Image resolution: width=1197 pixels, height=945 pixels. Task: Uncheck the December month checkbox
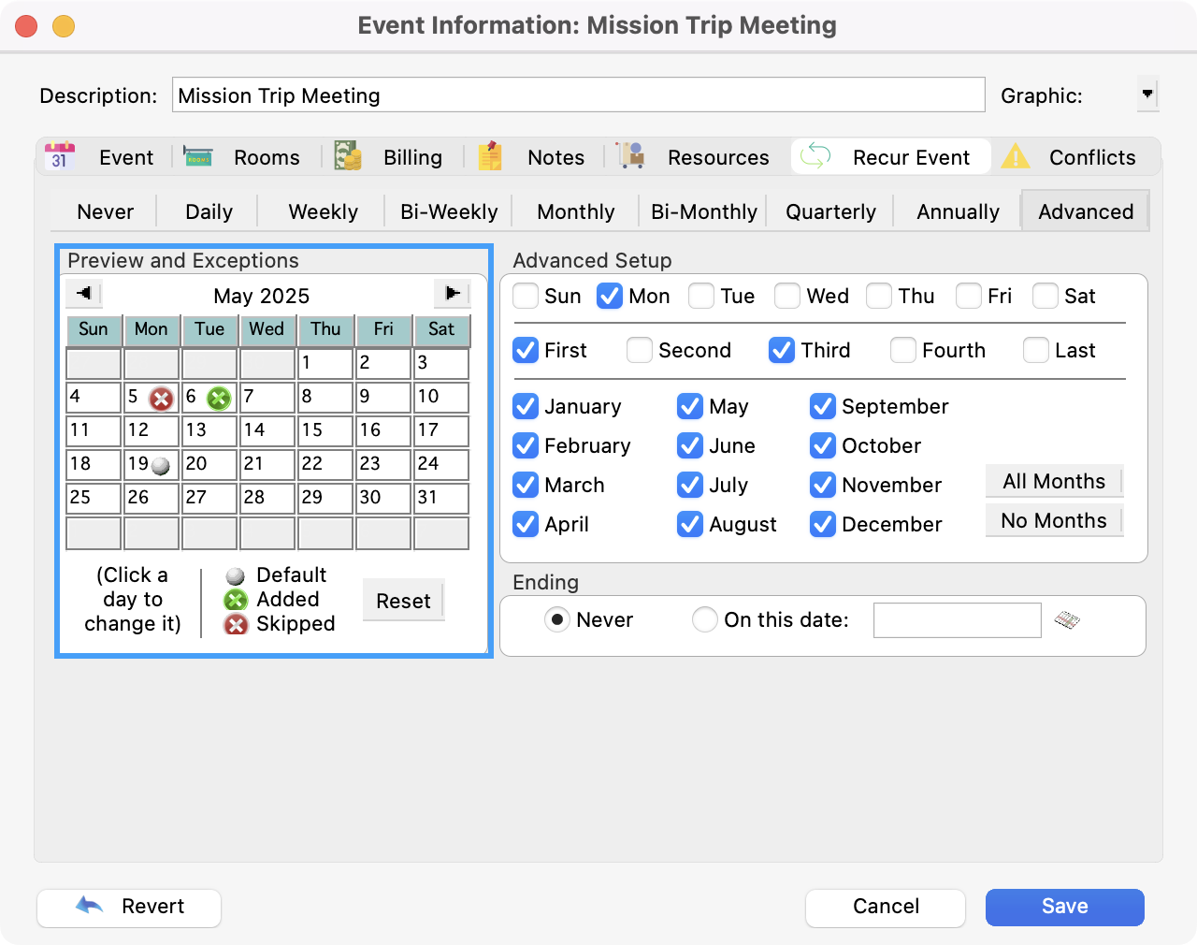click(823, 525)
